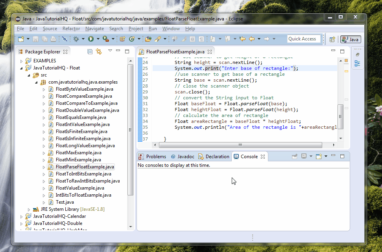Screen dimensions: 382x252
Task: Select the Debug tool in the toolbar
Action: [x=76, y=39]
